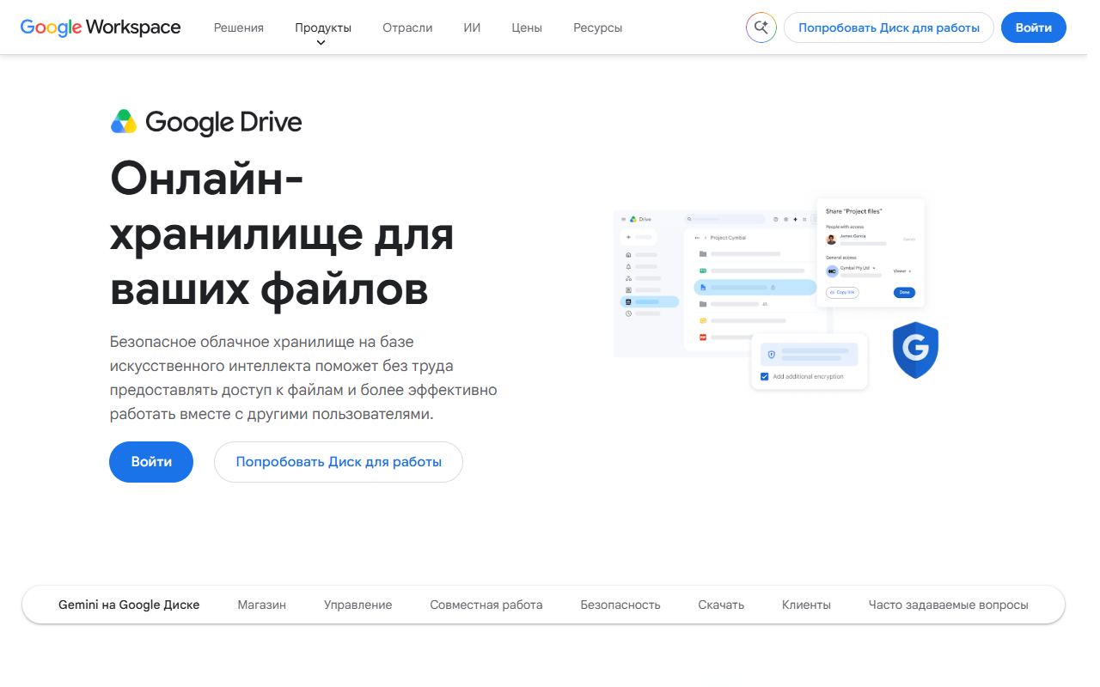Go to the Цены page
The image size is (1100, 687).
527,27
